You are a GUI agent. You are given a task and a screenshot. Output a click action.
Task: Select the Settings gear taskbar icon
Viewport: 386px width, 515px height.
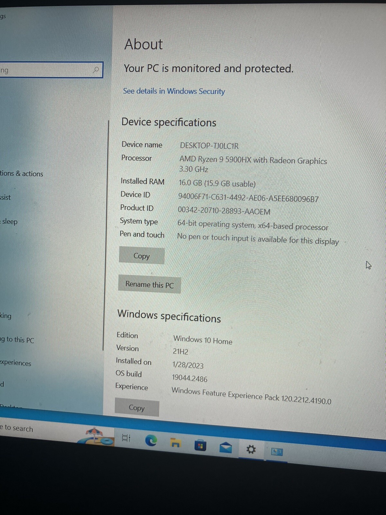click(251, 449)
